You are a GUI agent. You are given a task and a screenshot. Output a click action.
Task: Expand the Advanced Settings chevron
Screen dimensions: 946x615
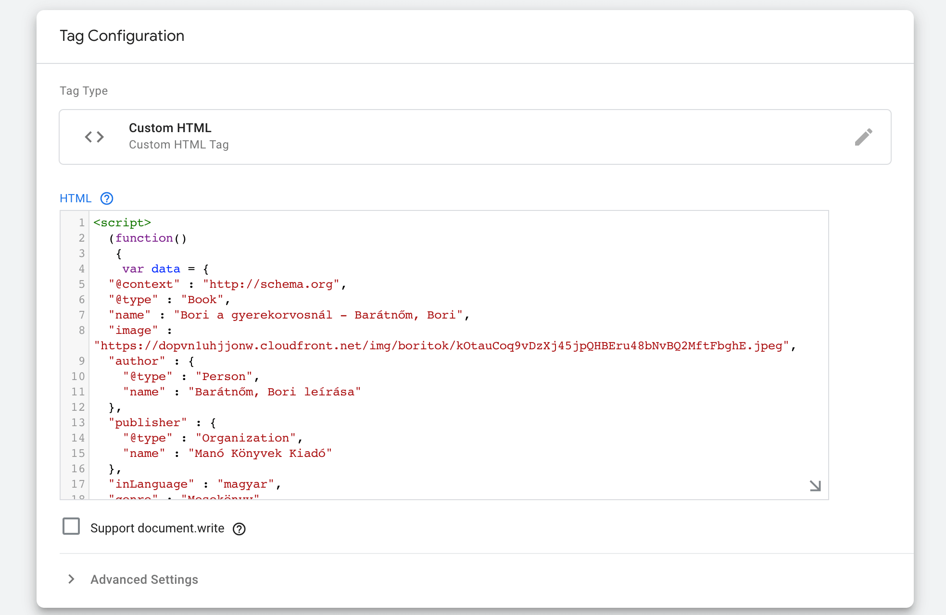coord(71,579)
